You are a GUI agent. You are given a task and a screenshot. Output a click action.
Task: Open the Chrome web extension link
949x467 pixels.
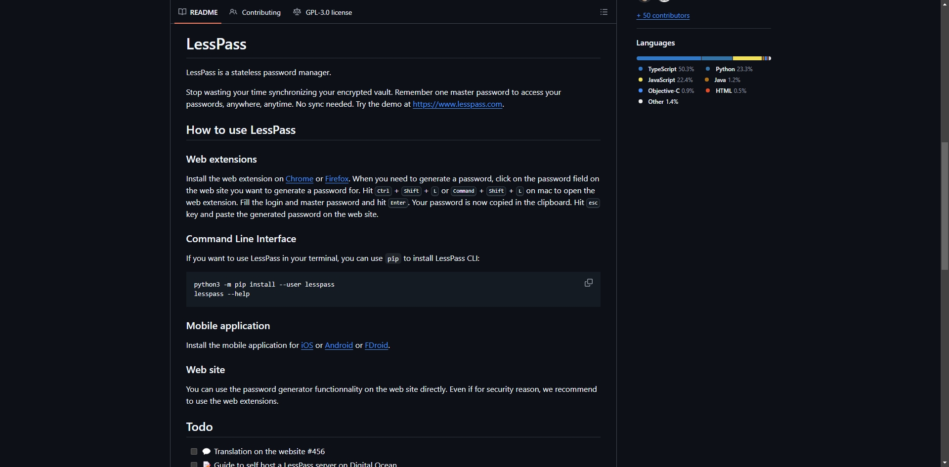click(x=300, y=179)
